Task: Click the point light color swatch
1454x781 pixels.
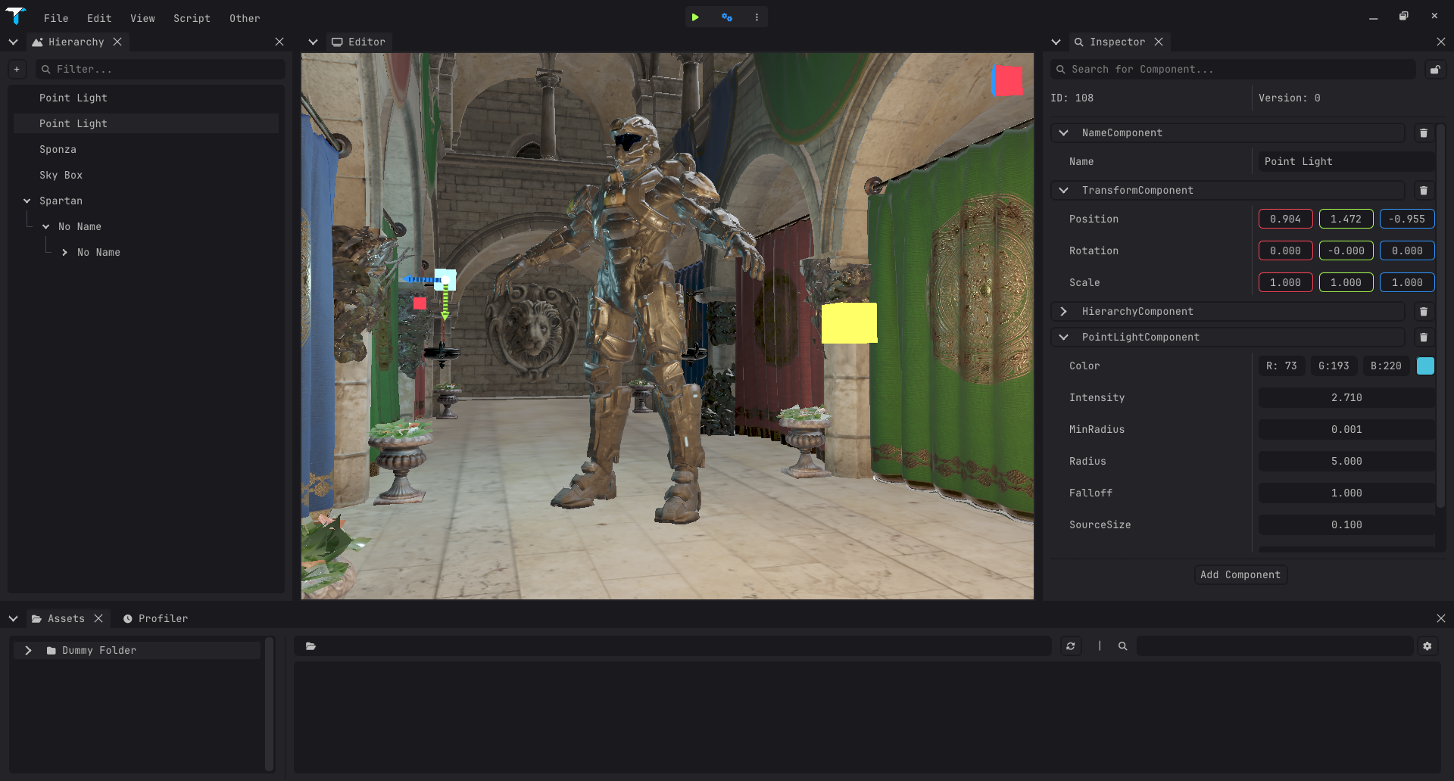Action: [1425, 366]
